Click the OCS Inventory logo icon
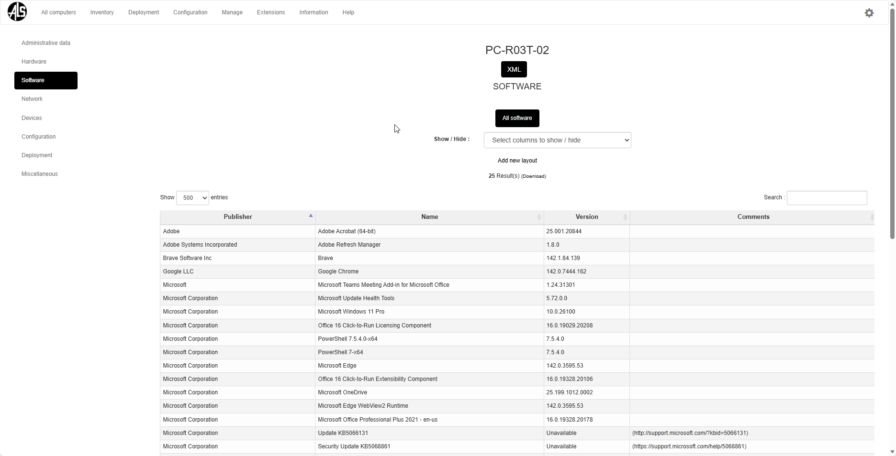 [17, 12]
